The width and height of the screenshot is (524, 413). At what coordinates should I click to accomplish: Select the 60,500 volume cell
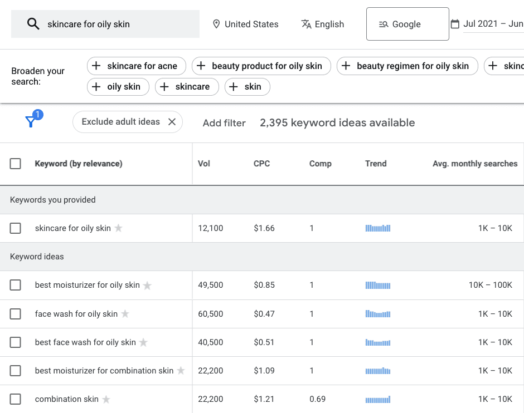(x=211, y=314)
